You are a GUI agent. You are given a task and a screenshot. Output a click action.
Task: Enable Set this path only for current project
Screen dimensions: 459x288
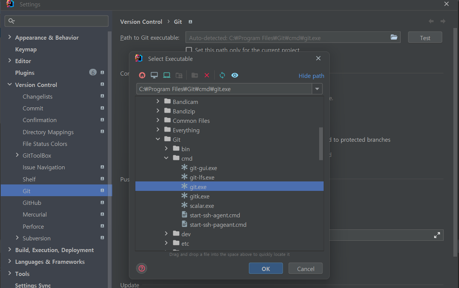(x=189, y=50)
